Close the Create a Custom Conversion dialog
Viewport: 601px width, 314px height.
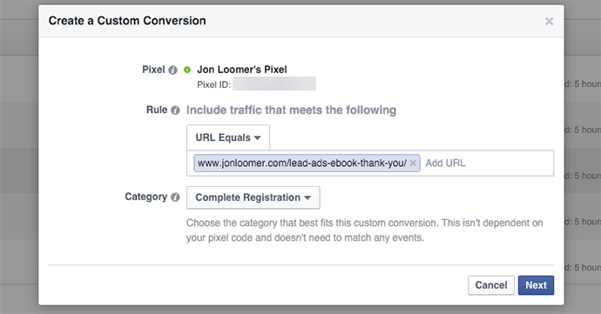click(549, 22)
